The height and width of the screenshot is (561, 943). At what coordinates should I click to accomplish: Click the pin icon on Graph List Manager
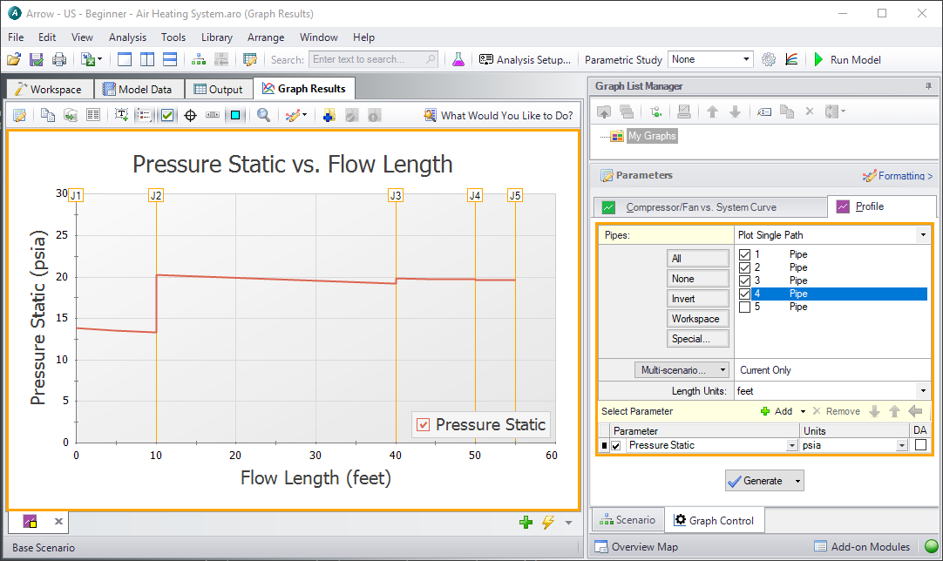(x=928, y=86)
